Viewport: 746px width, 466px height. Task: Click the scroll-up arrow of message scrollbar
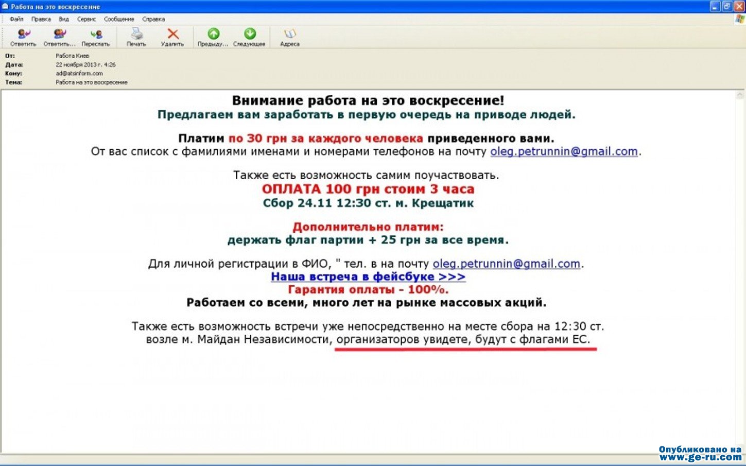point(740,95)
